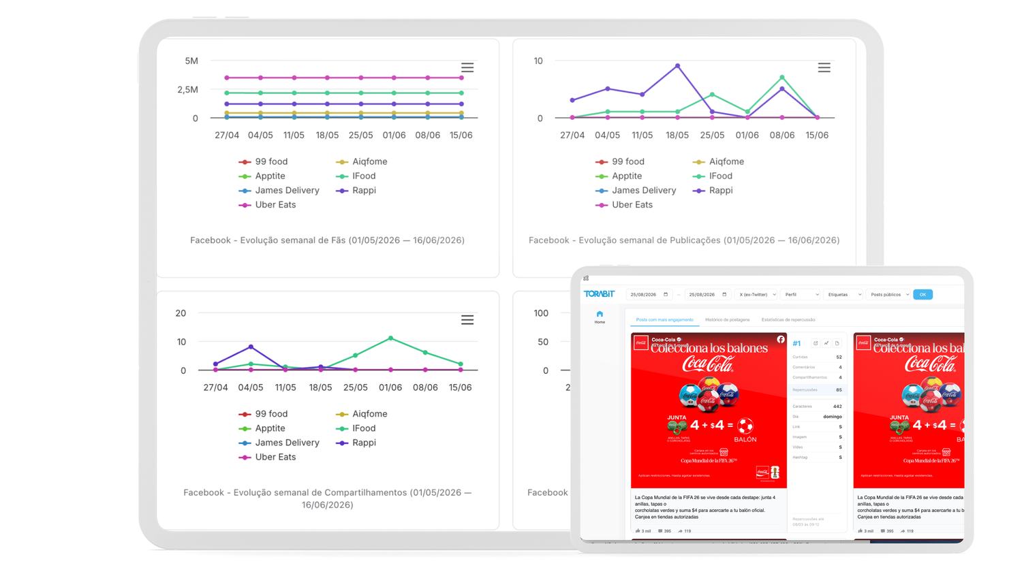Click the title Facebook - Evolução semanal de Publicações
The height and width of the screenshot is (574, 1022).
(x=684, y=240)
